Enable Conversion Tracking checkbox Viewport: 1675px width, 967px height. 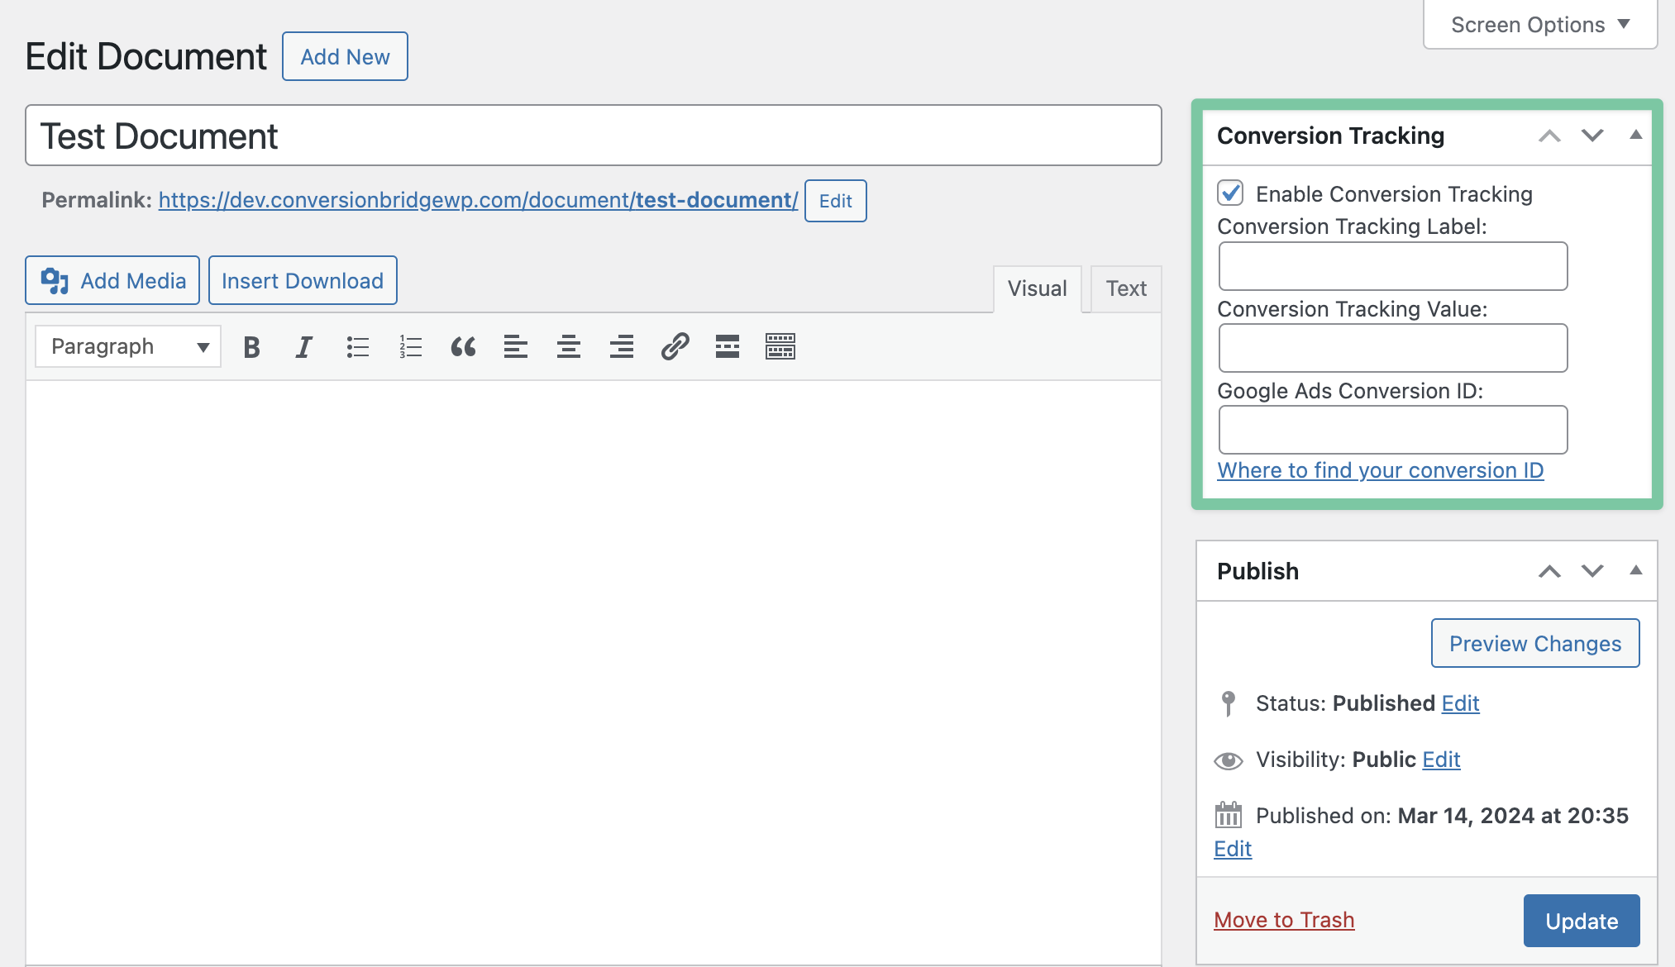(x=1230, y=193)
